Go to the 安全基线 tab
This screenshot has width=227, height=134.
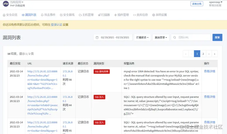click(67, 15)
